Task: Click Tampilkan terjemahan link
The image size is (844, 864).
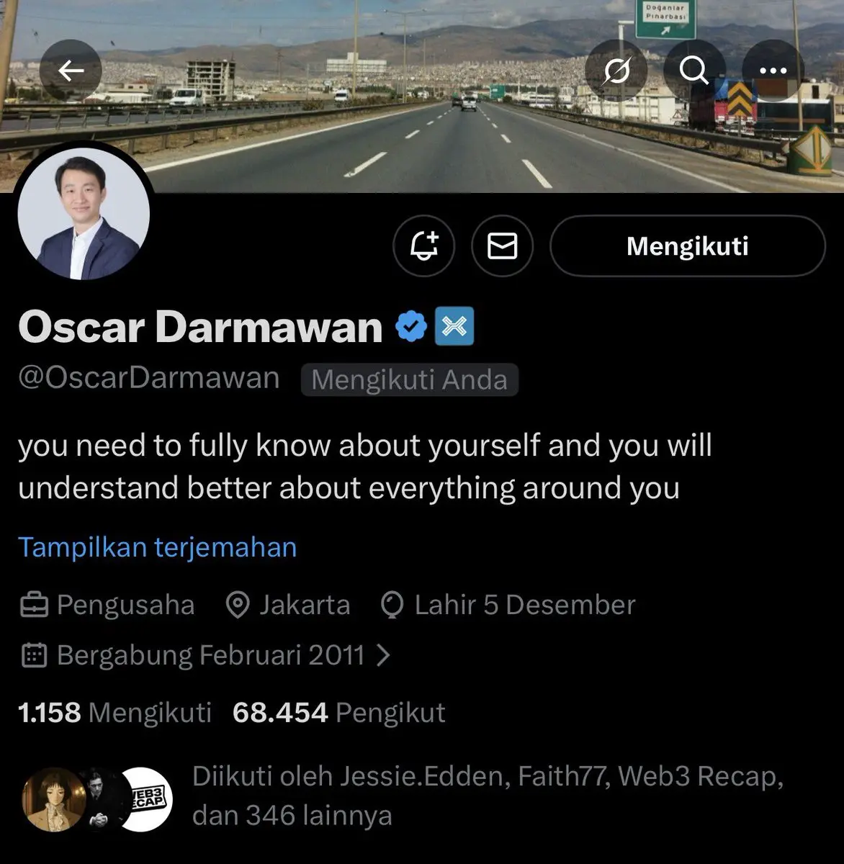Action: tap(158, 547)
